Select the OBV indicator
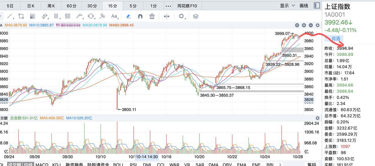Screen dimensions: 375x166 [227, 165]
